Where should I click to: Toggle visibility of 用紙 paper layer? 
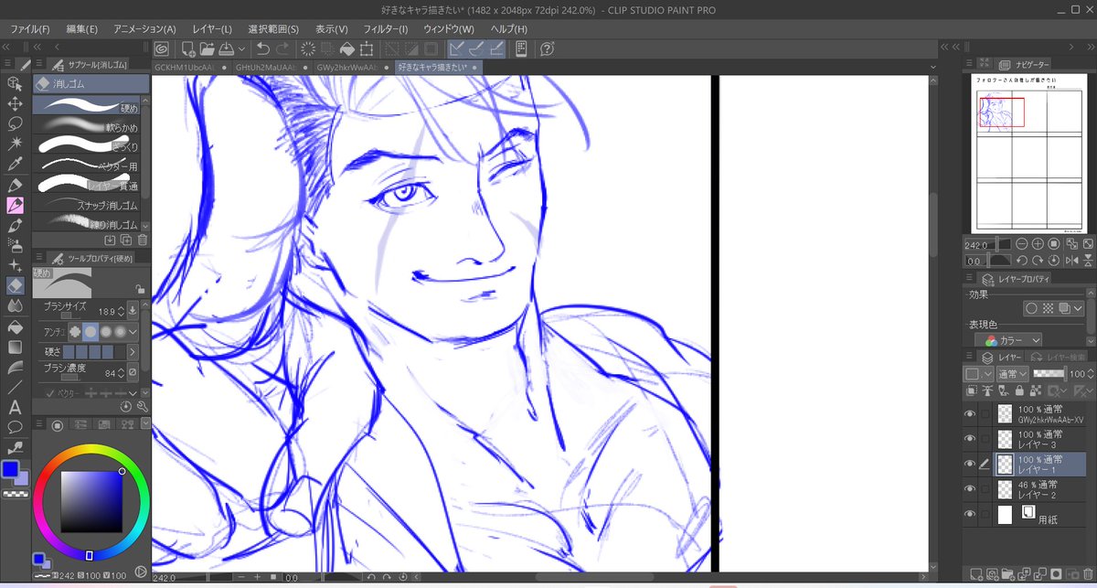970,514
